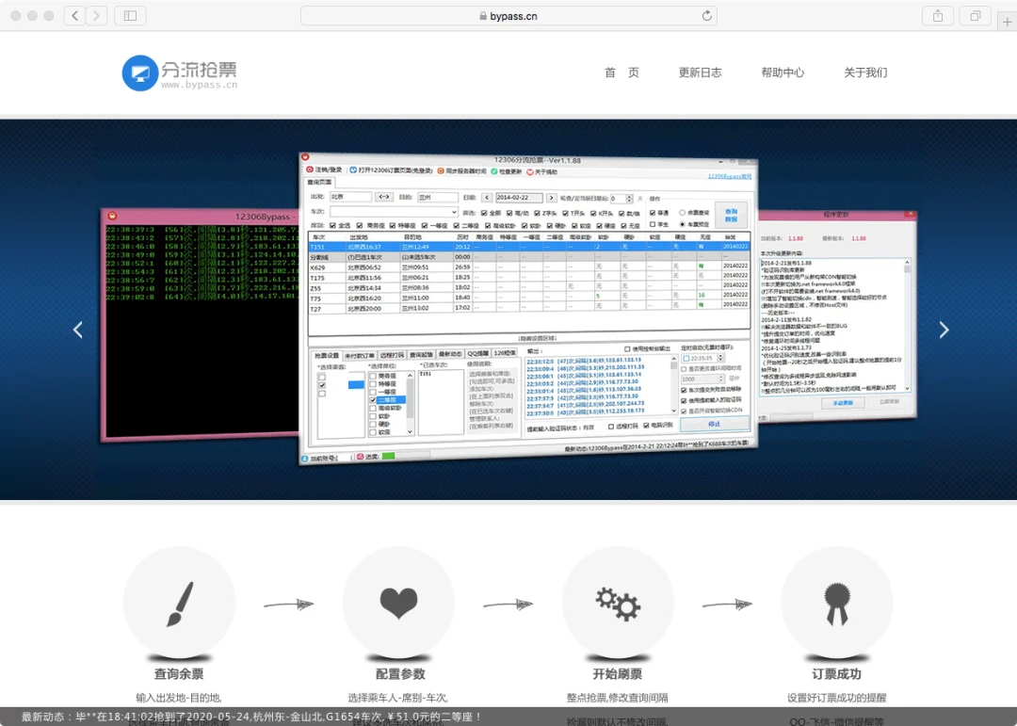The image size is (1017, 726).
Task: Toggle the Z字头 train filter checkbox
Action: click(537, 213)
